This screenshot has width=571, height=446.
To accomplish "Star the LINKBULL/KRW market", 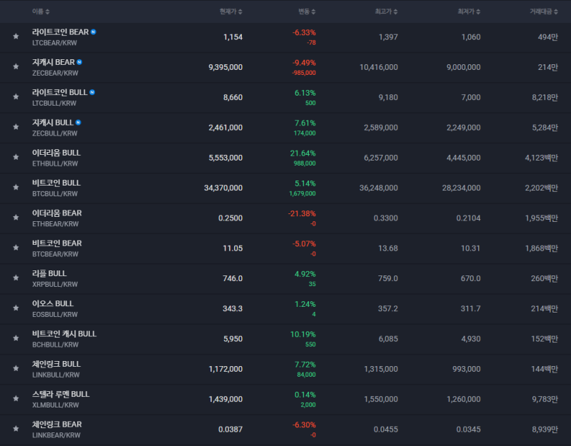I will pyautogui.click(x=16, y=369).
